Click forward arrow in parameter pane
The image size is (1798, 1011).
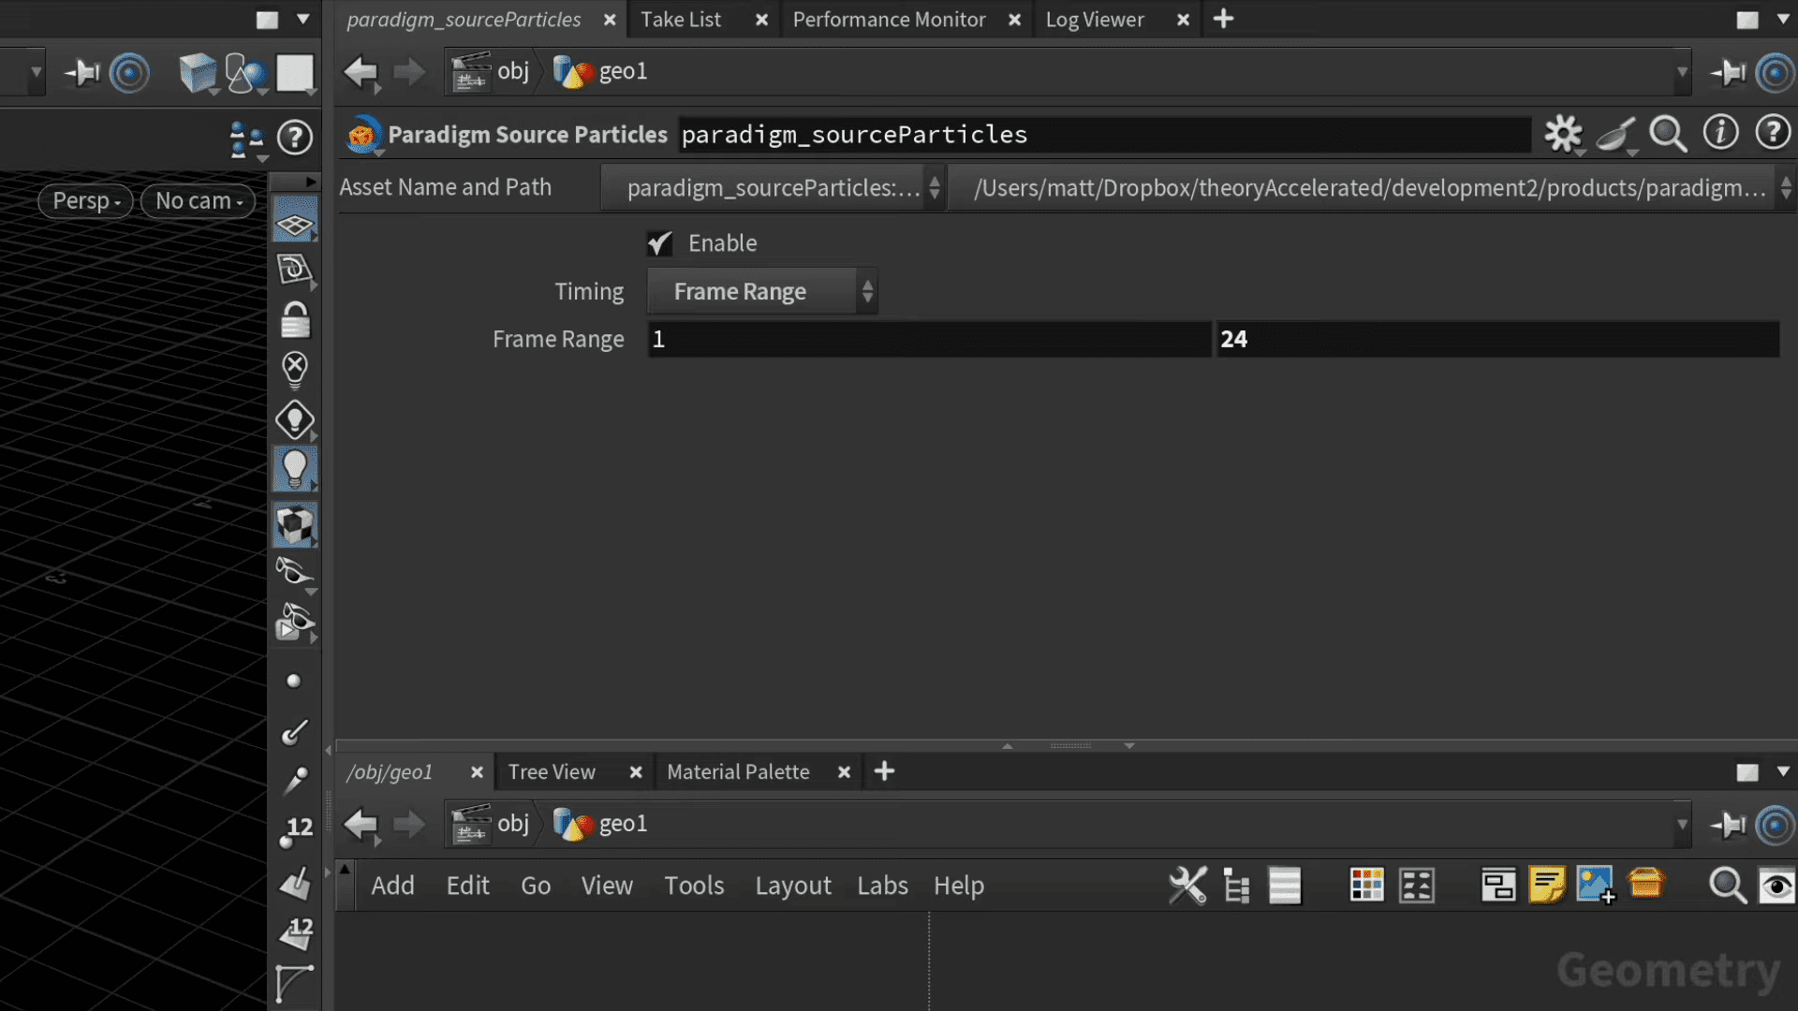[x=409, y=71]
